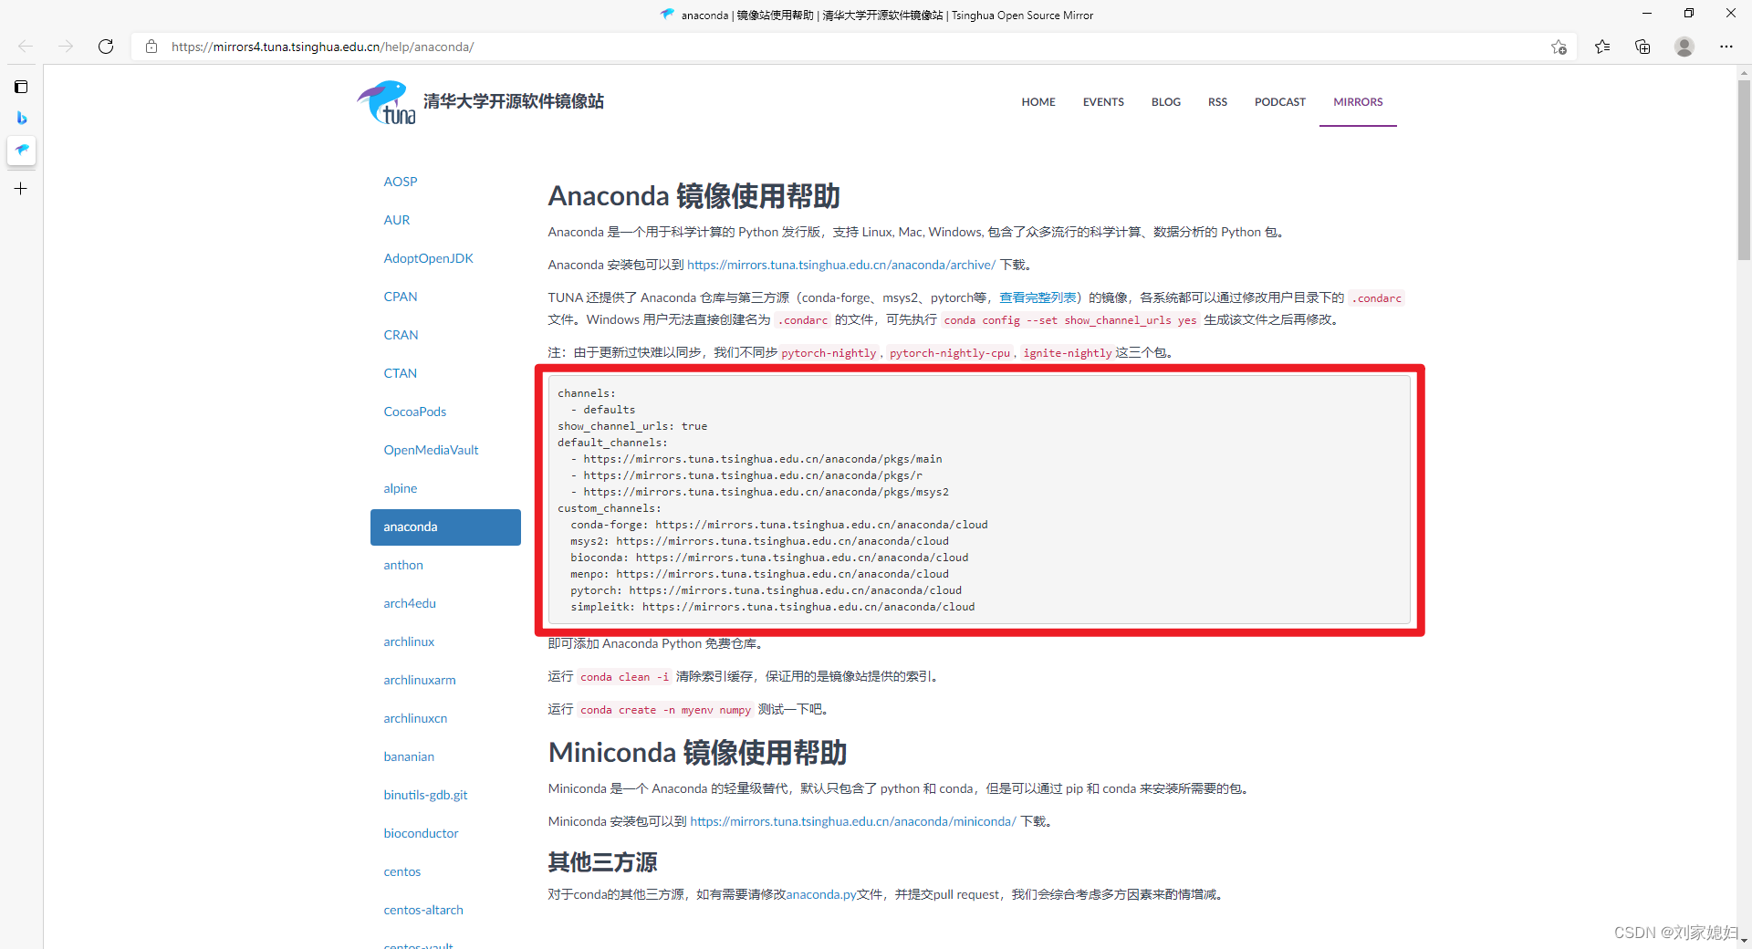Click the ignite-nightly inline code
This screenshot has height=949, width=1752.
tap(1067, 353)
